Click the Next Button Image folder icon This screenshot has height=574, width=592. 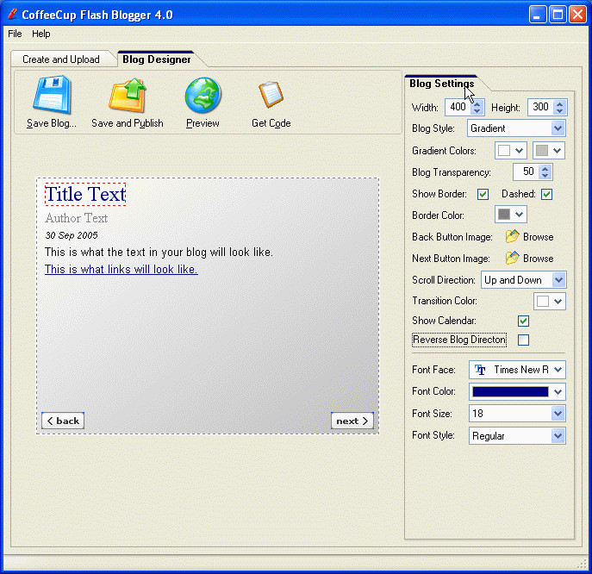point(512,259)
